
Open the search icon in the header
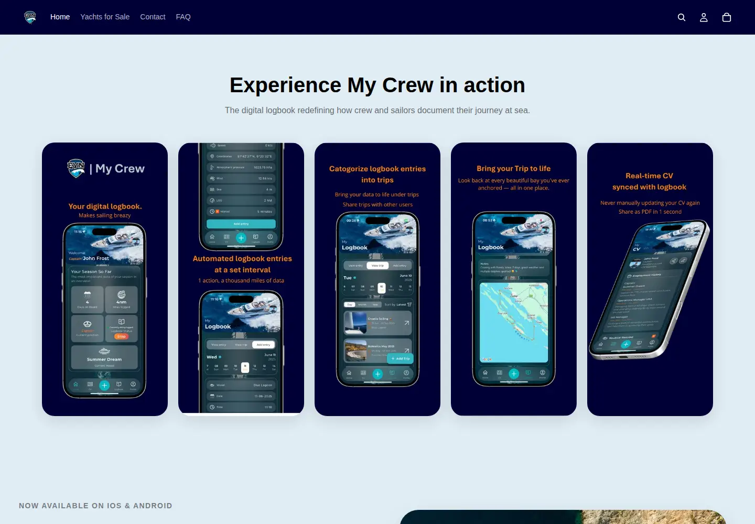tap(682, 17)
